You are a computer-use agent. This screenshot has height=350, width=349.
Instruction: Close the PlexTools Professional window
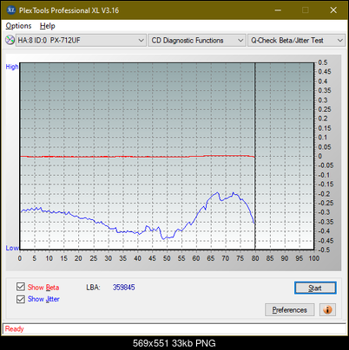coord(333,10)
